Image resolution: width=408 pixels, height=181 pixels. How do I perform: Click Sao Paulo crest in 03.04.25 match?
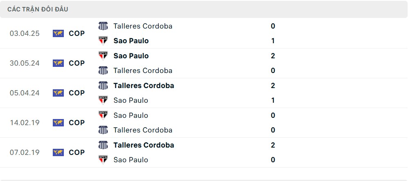(x=103, y=41)
